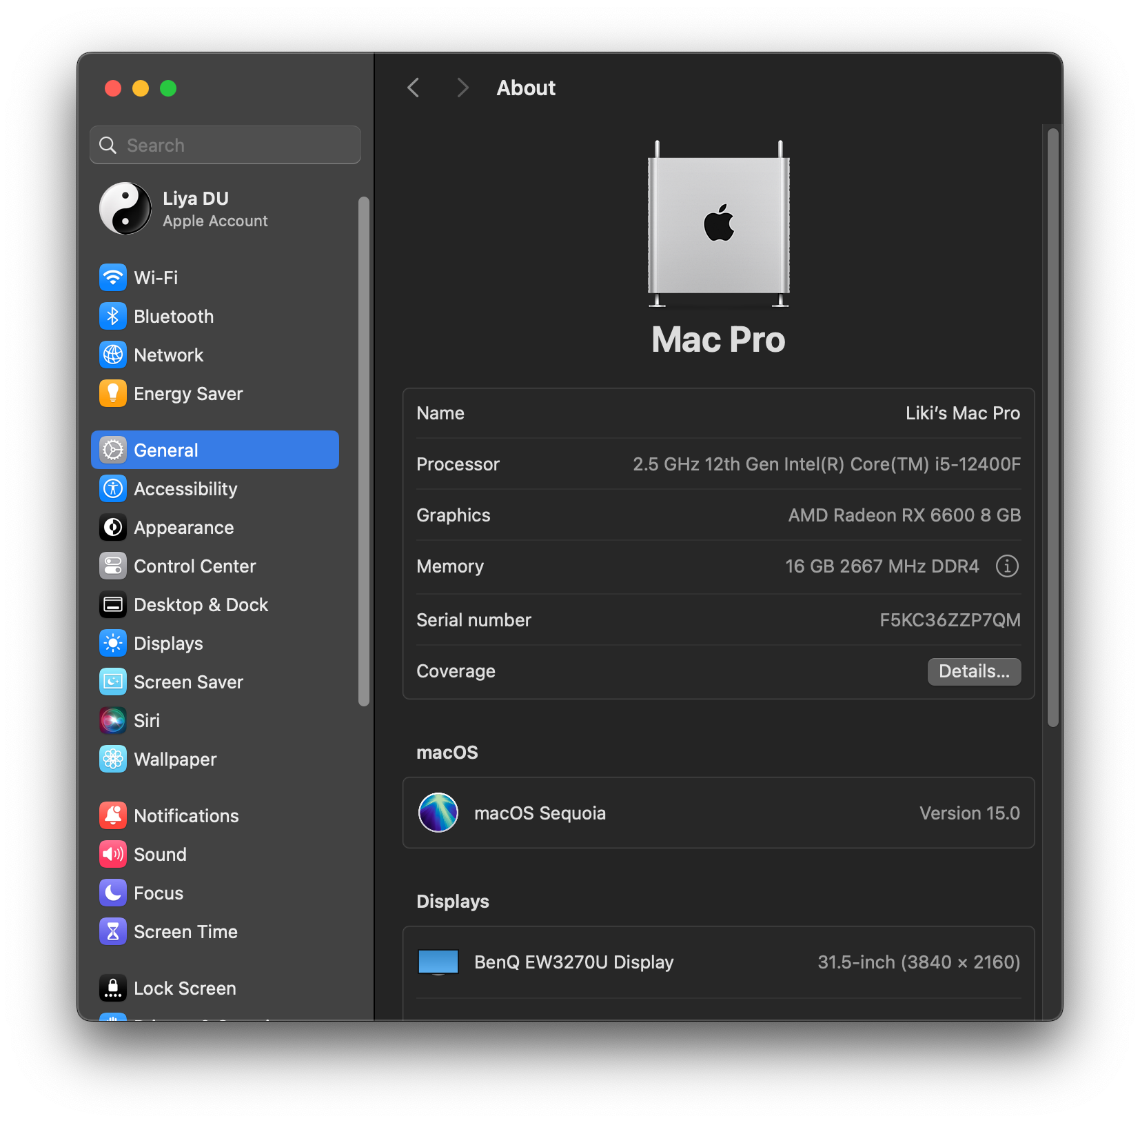
Task: Click the sidebar vertical scrollbar
Action: click(364, 452)
